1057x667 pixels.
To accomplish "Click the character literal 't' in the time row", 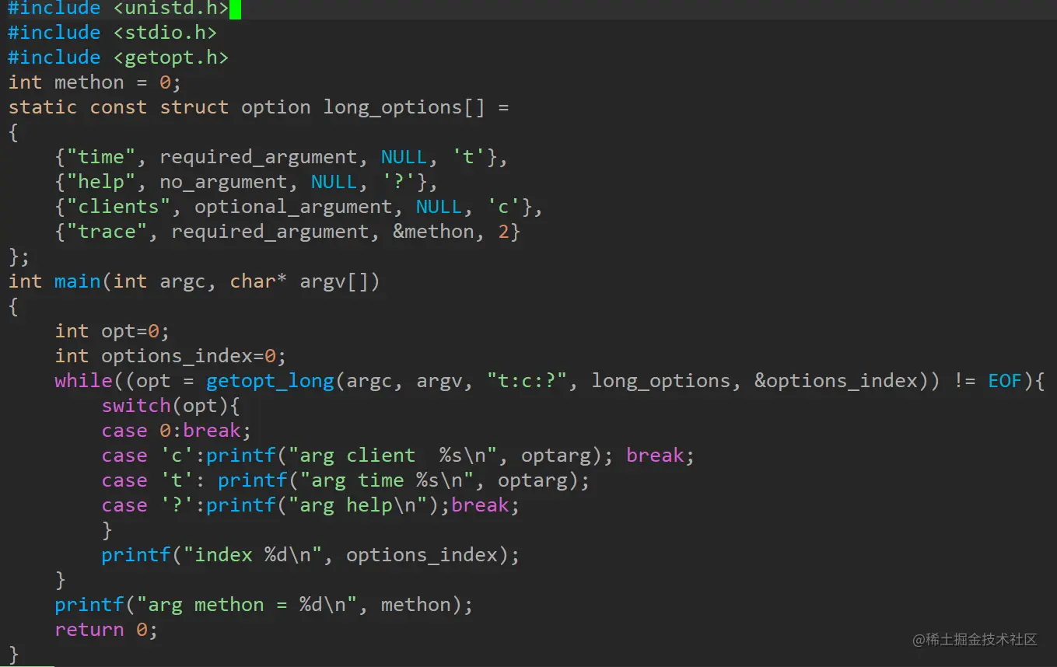I will (x=468, y=157).
